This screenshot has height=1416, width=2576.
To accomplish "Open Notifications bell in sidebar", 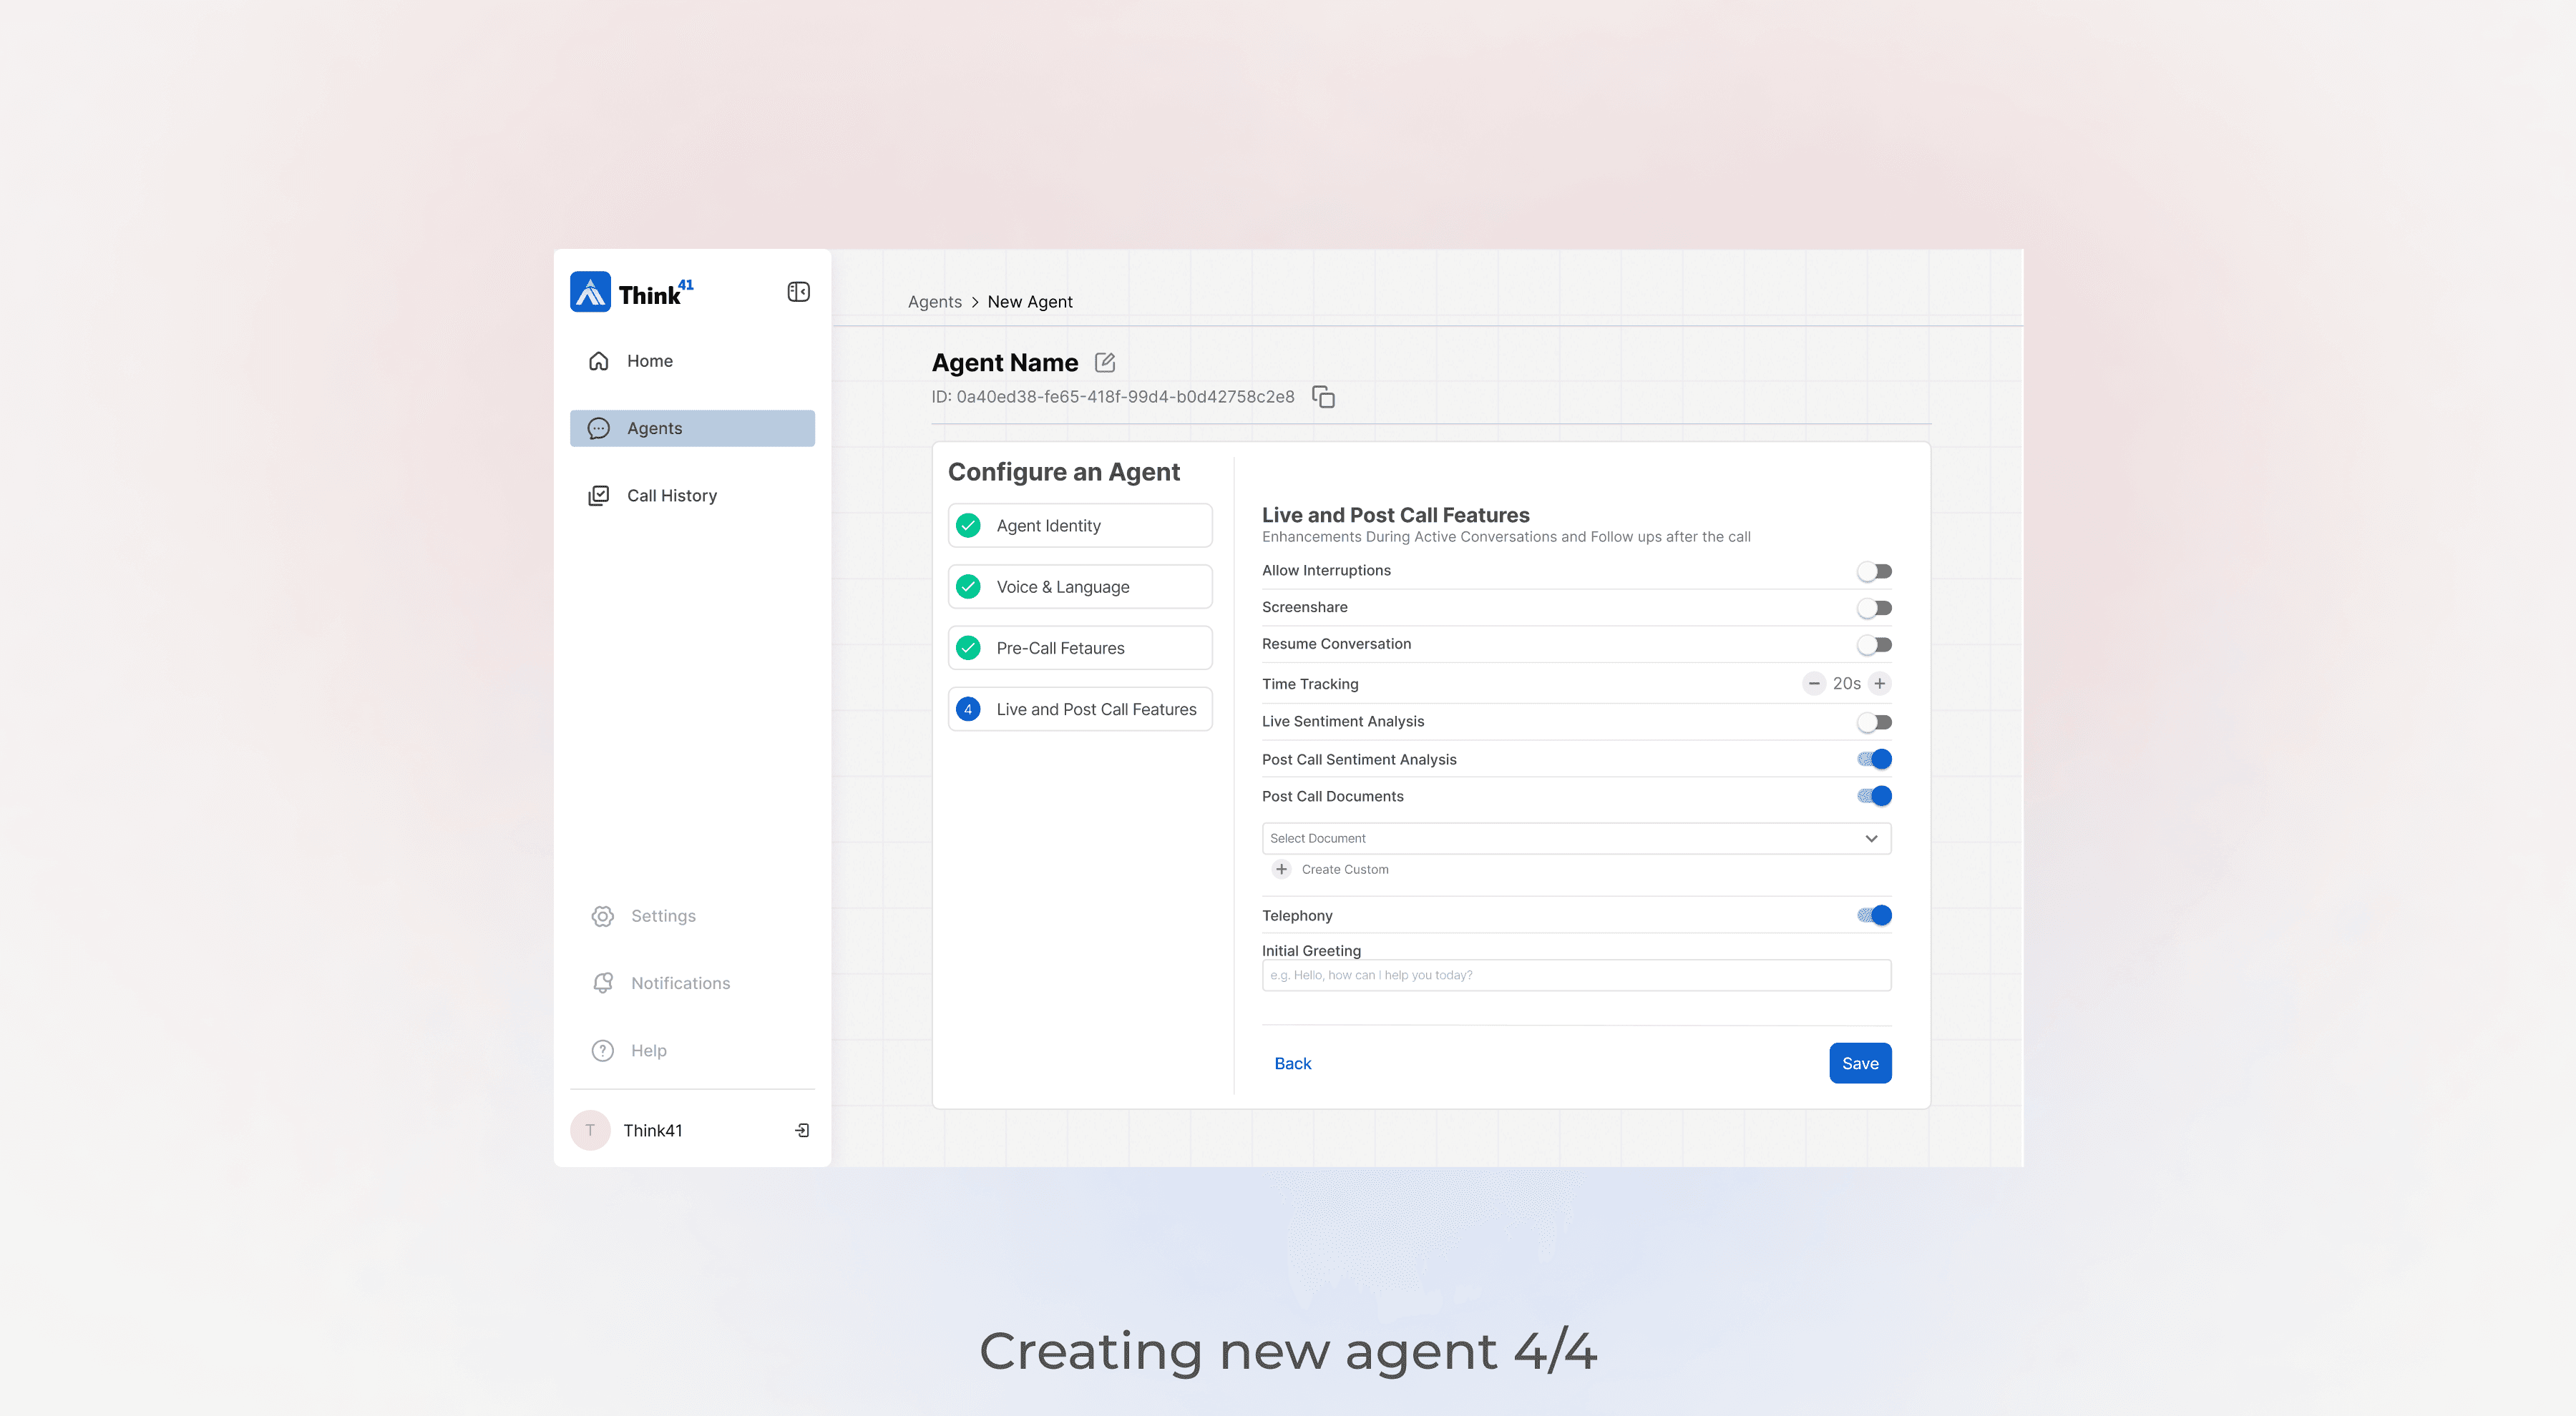I will click(x=602, y=983).
